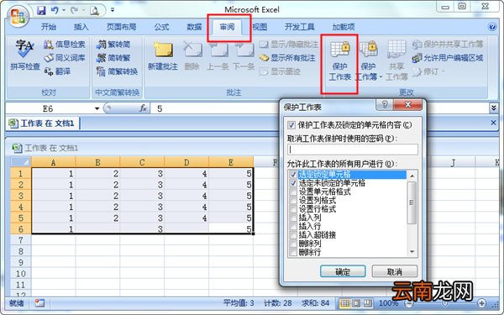Open the 插入 ribbon tab
This screenshot has height=315, width=504.
(81, 27)
